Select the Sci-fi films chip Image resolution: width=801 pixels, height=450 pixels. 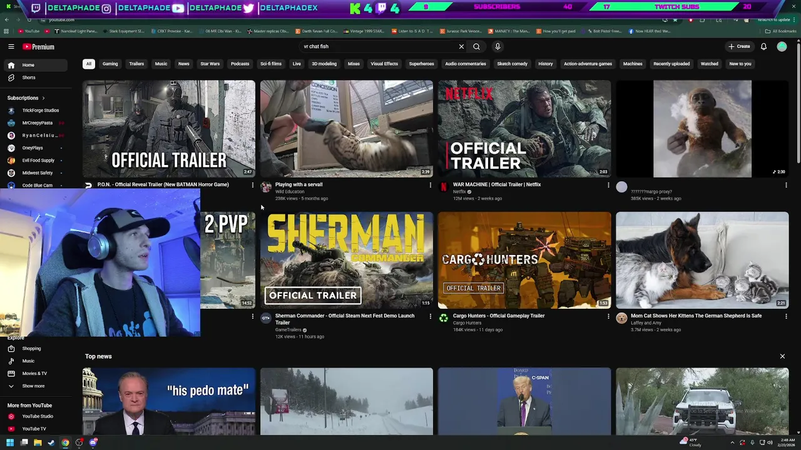271,64
